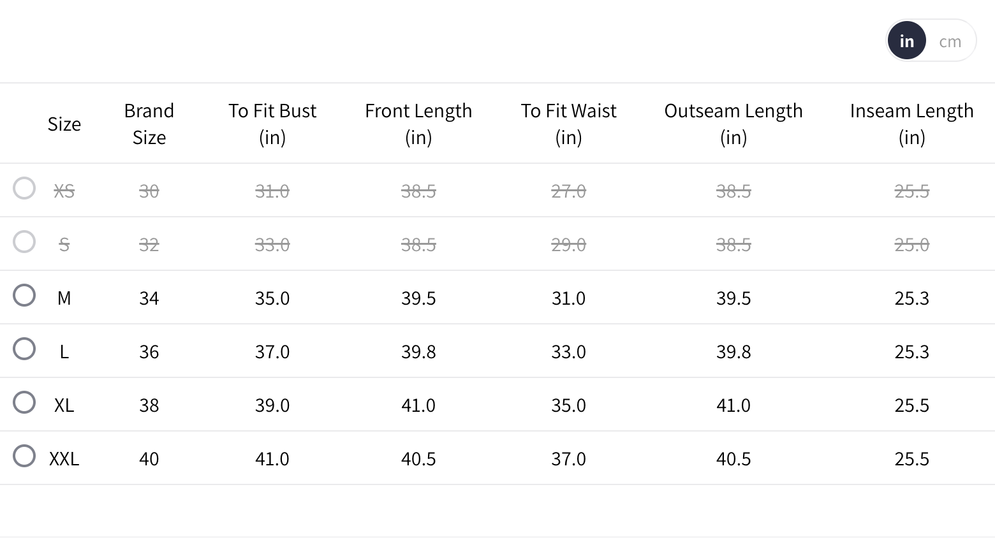The height and width of the screenshot is (538, 995).
Task: Click the Outseam Length column header
Action: coord(733,124)
